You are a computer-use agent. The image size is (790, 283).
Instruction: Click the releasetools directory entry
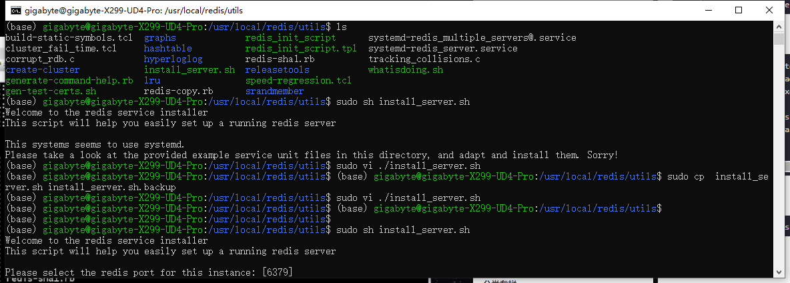(277, 70)
